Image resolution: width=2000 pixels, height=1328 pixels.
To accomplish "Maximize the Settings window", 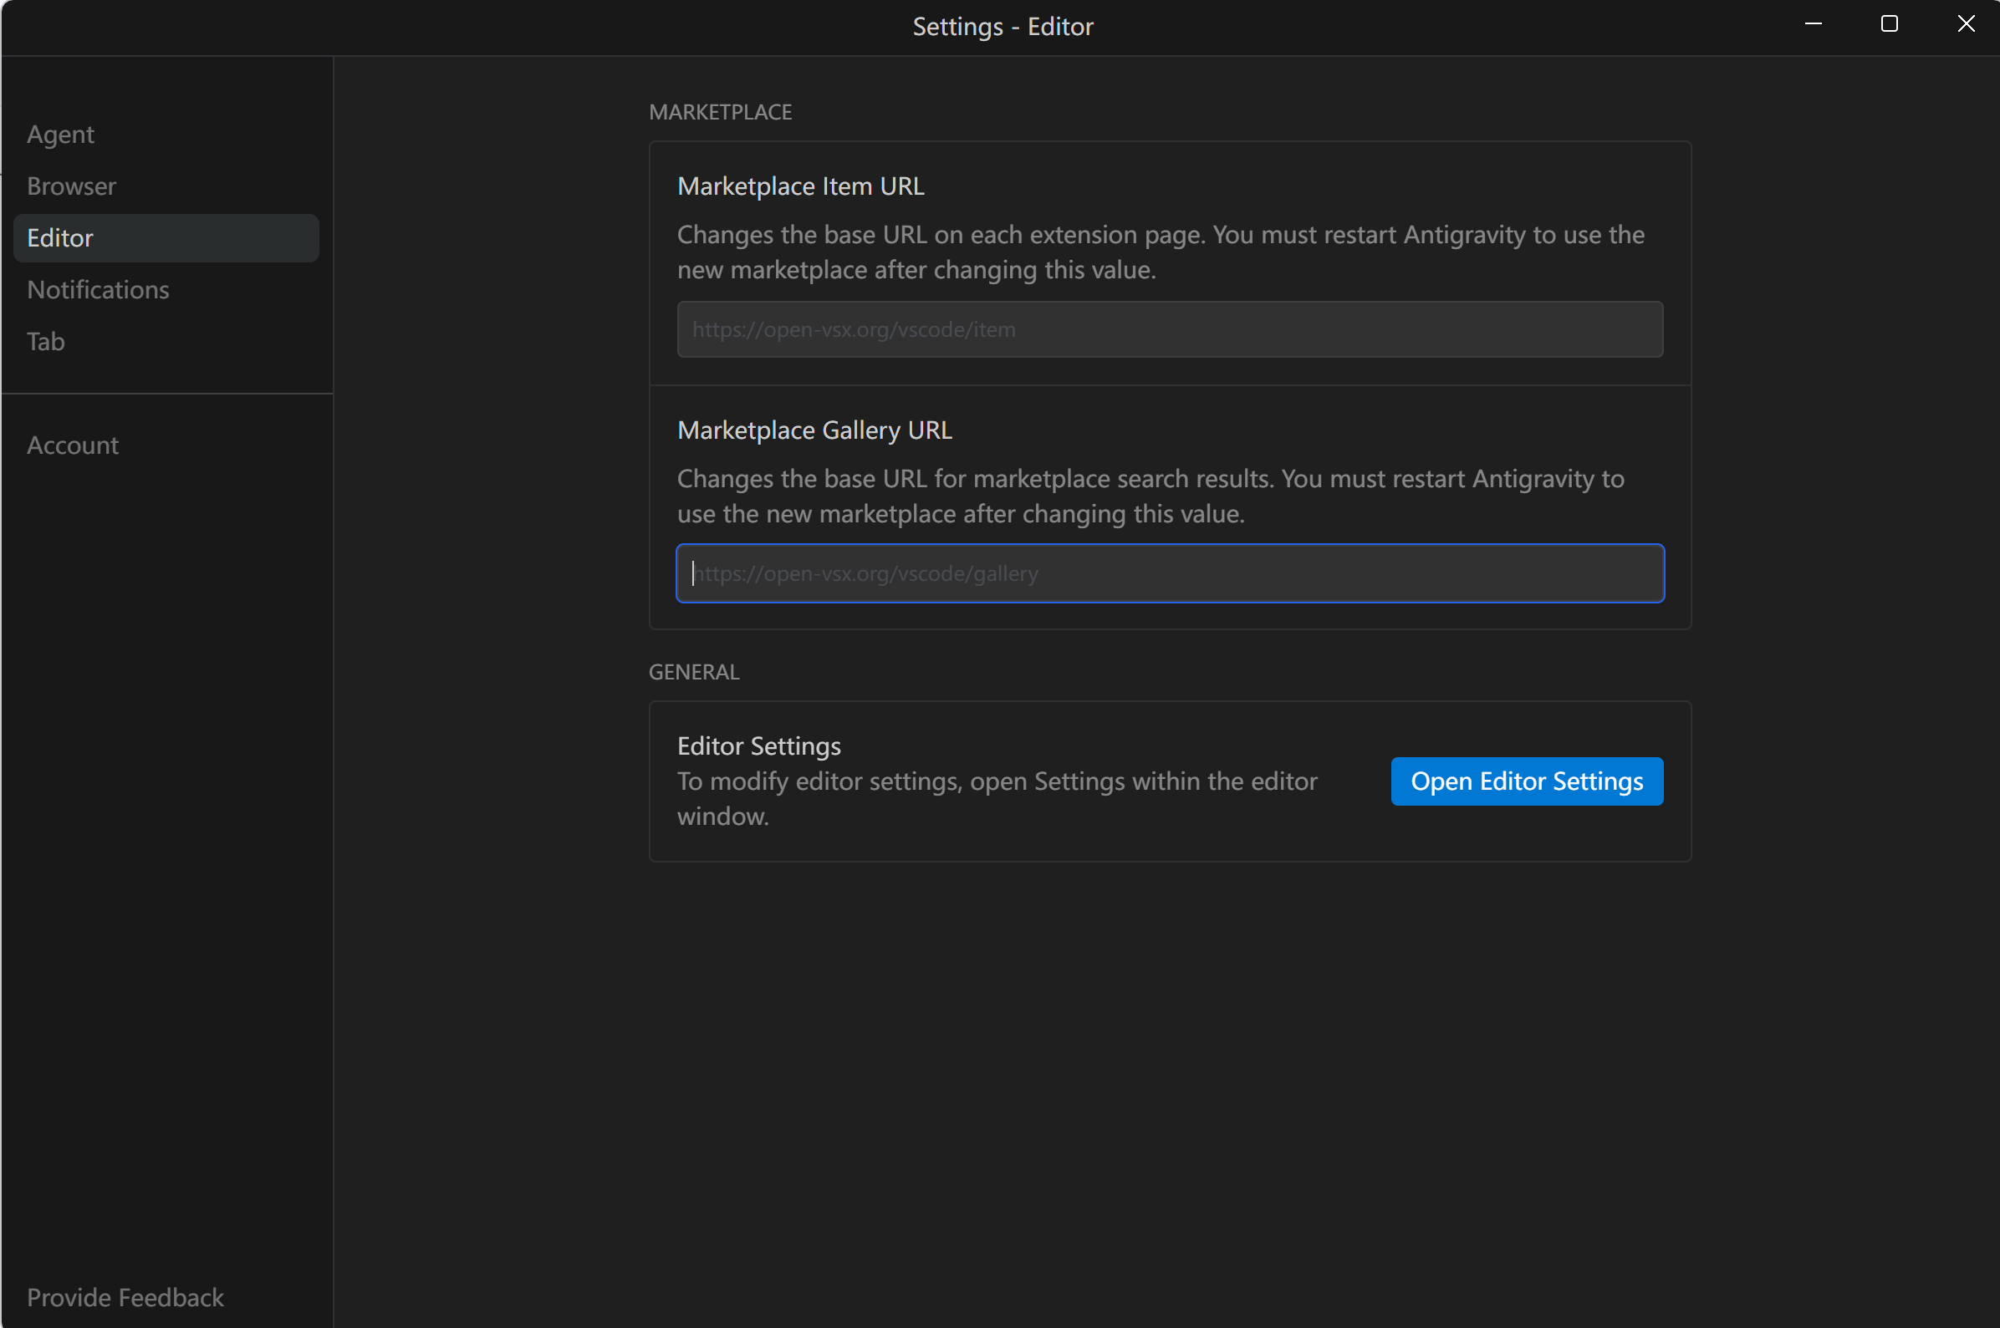I will click(1889, 24).
